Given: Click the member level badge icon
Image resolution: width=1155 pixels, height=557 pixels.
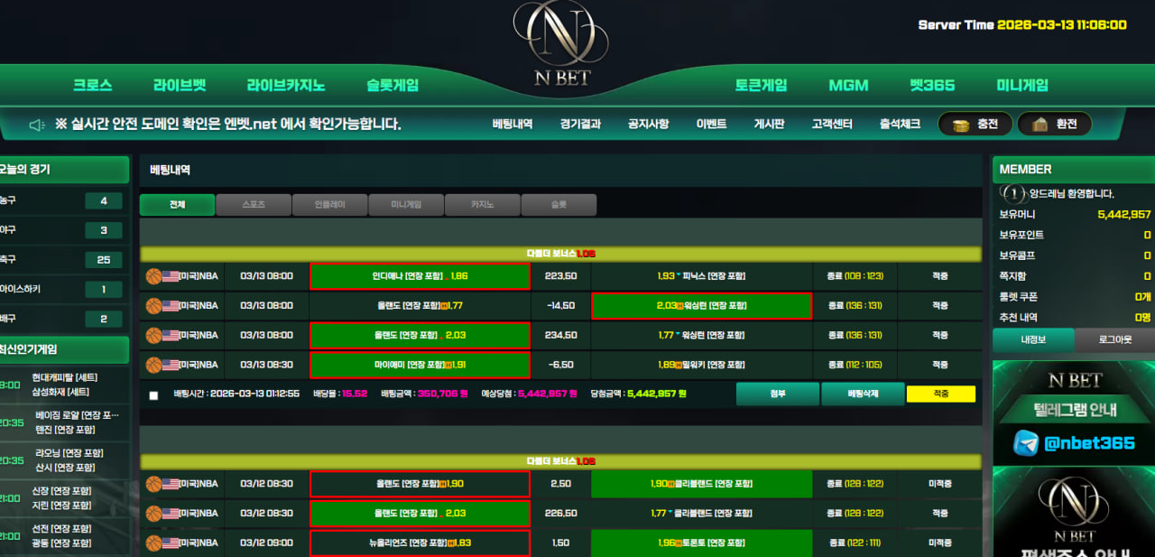Looking at the screenshot, I should click(1013, 193).
